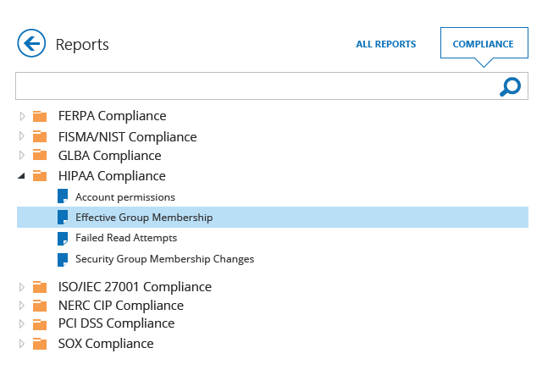Image resolution: width=542 pixels, height=381 pixels.
Task: Expand the GLBA Compliance arrow
Action: click(22, 156)
